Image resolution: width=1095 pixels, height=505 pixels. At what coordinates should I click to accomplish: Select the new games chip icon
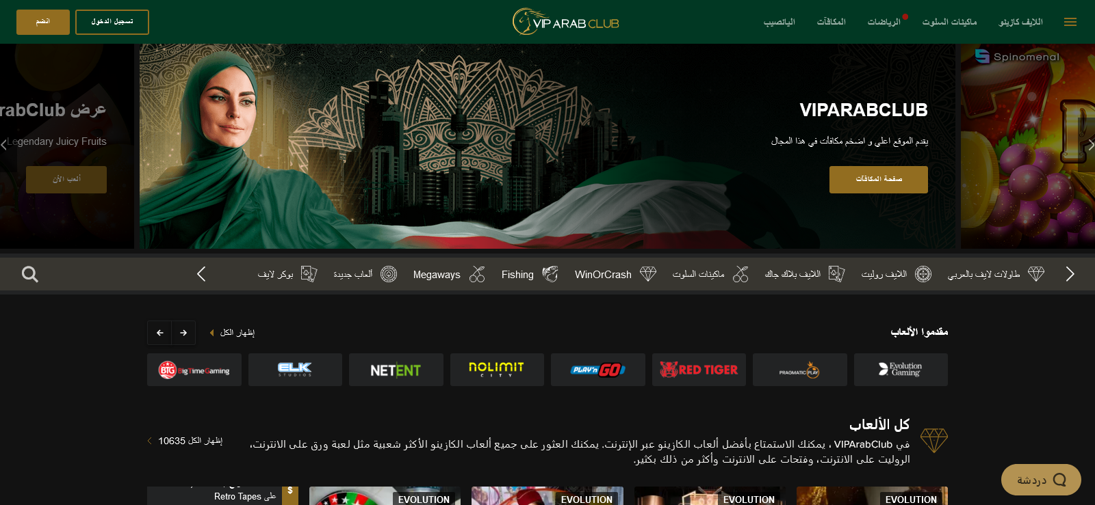tap(389, 274)
